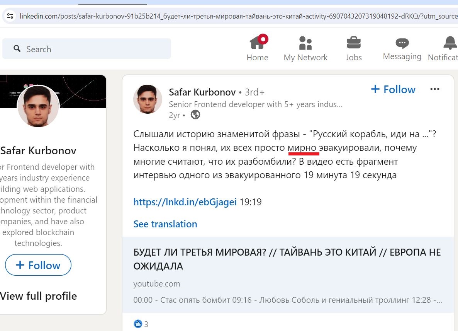Open the Jobs tab

tap(354, 49)
